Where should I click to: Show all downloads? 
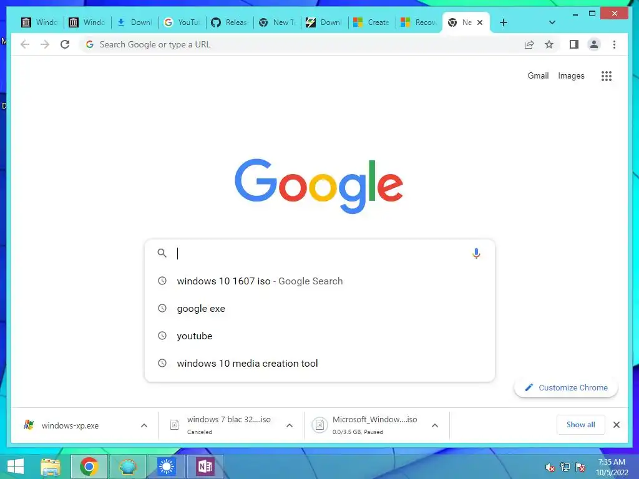pyautogui.click(x=581, y=425)
